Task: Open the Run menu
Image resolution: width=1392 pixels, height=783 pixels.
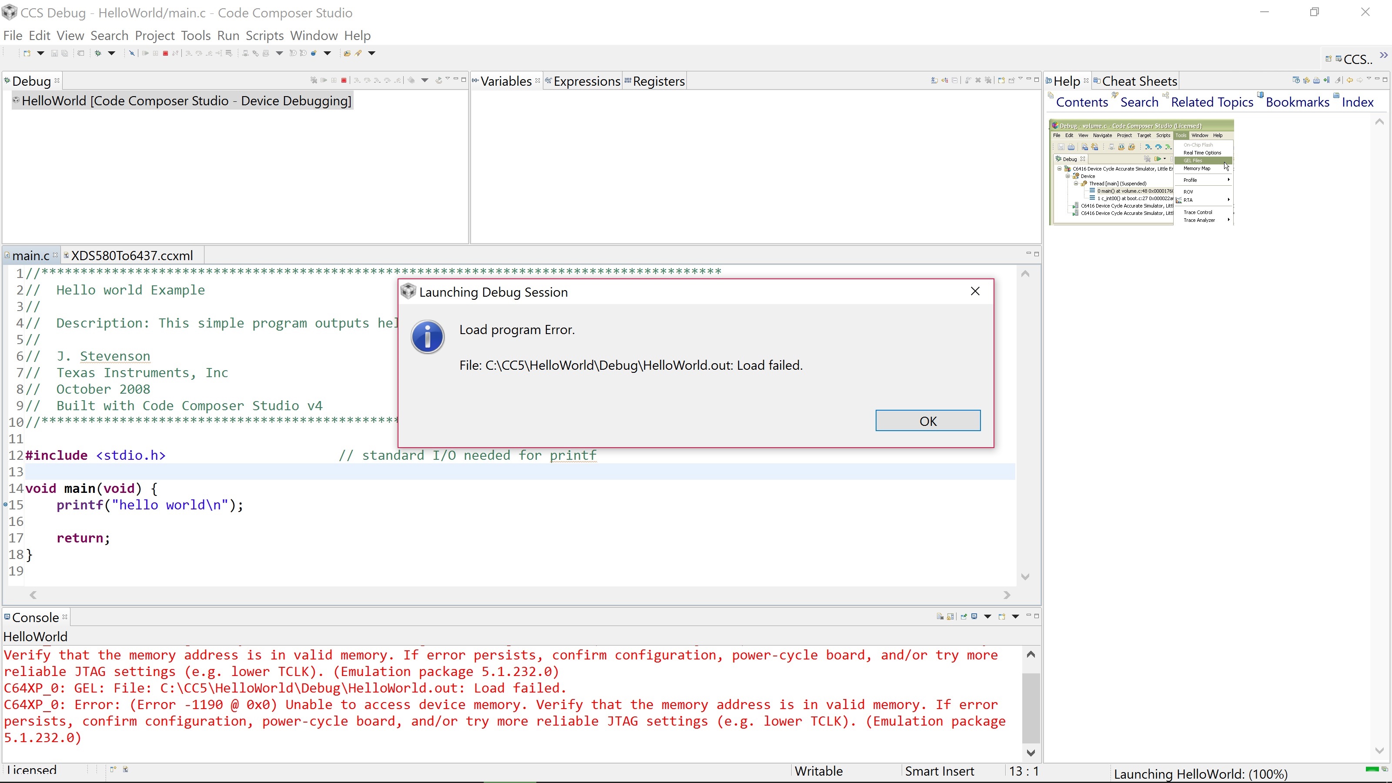Action: [x=228, y=36]
